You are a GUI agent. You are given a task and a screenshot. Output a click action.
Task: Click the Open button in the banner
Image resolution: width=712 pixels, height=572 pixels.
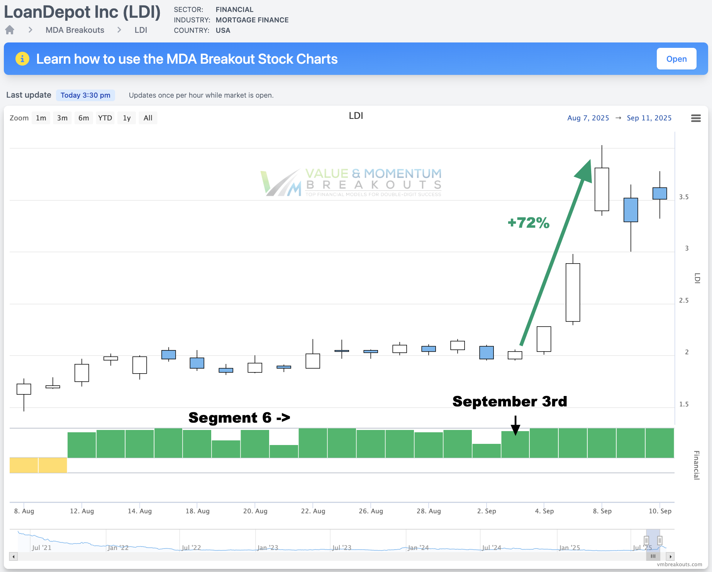click(x=676, y=58)
